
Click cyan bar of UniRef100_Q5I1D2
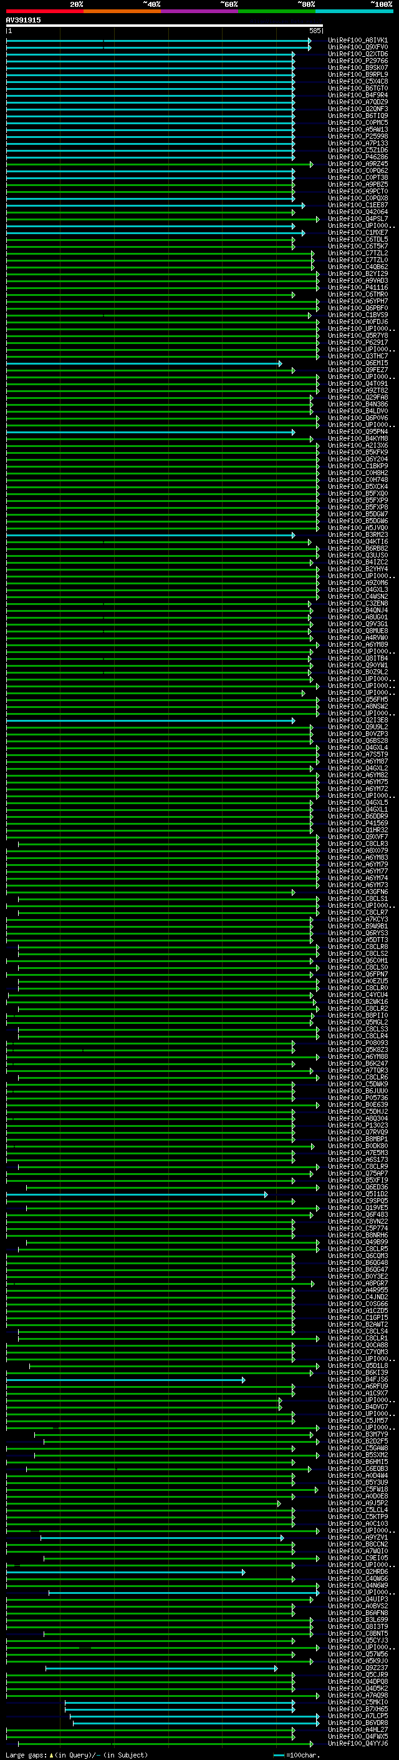coord(137,1194)
